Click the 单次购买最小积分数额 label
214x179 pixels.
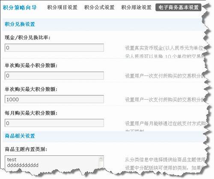coord(31,66)
